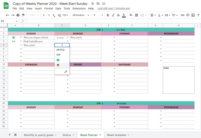Switch to the Status sheet tab
Viewport: 201px width, 138px height.
coord(68,135)
